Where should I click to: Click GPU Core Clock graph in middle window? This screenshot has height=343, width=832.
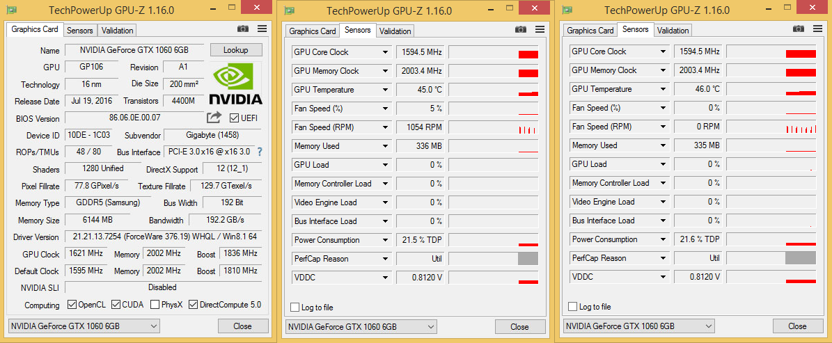click(x=494, y=52)
